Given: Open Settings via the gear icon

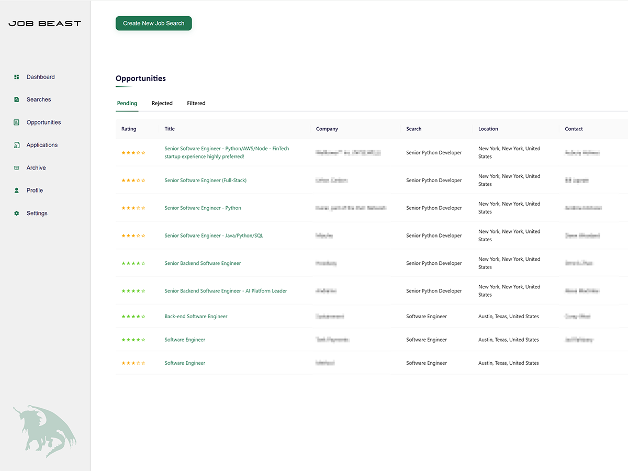Looking at the screenshot, I should 16,213.
